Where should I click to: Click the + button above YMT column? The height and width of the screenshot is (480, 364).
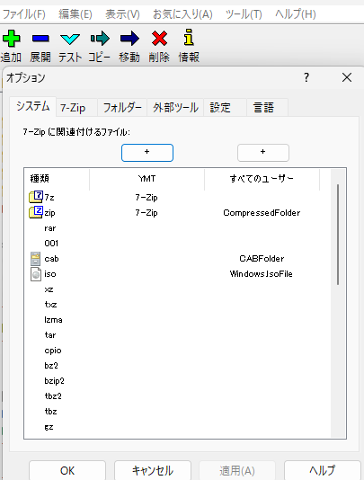click(x=147, y=153)
